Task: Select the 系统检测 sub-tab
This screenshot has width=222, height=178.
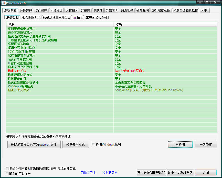Action: pyautogui.click(x=13, y=17)
